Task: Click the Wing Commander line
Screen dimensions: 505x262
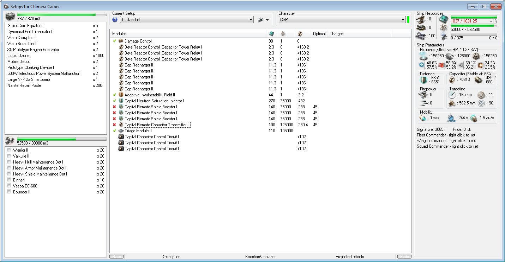Action: [446, 141]
